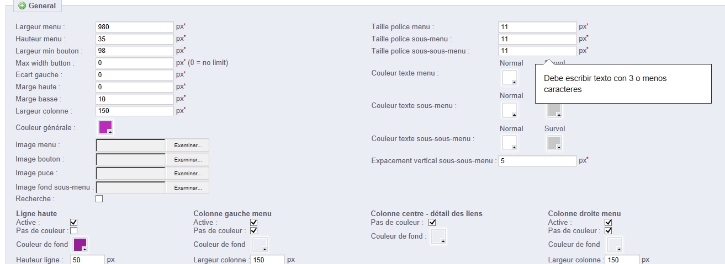Browse file for Image fond sous-menu

pos(187,187)
